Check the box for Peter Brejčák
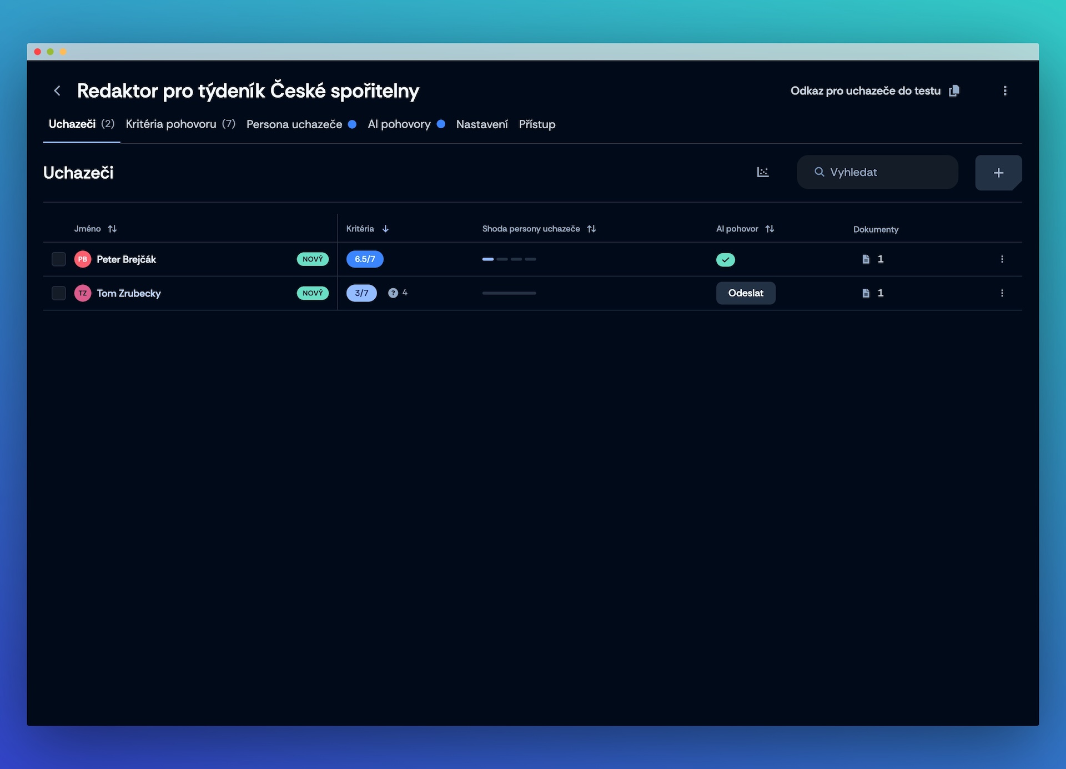This screenshot has width=1066, height=769. (x=59, y=259)
